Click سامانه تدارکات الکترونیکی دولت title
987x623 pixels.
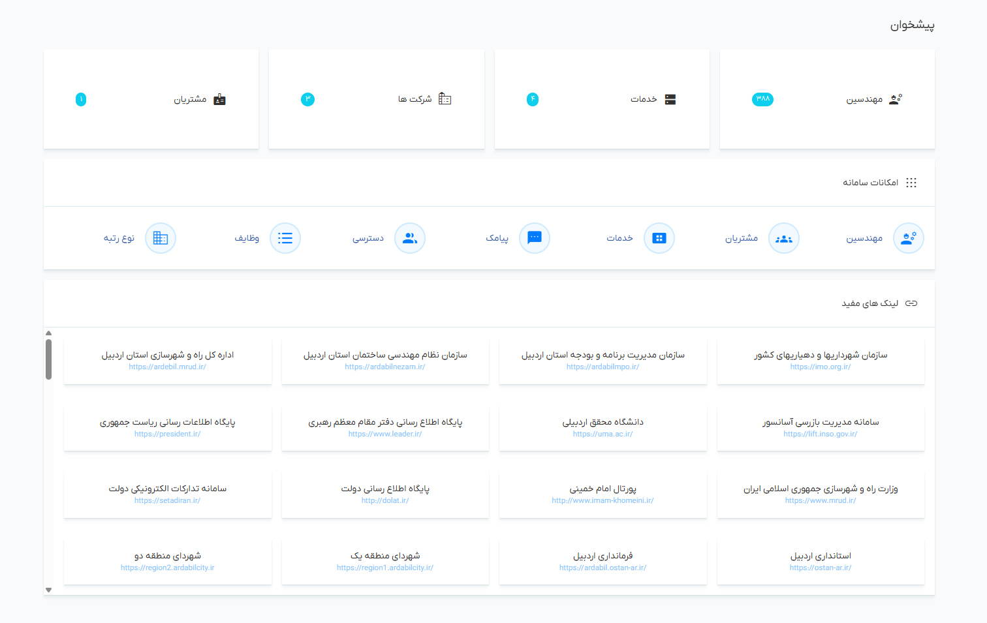click(x=168, y=489)
